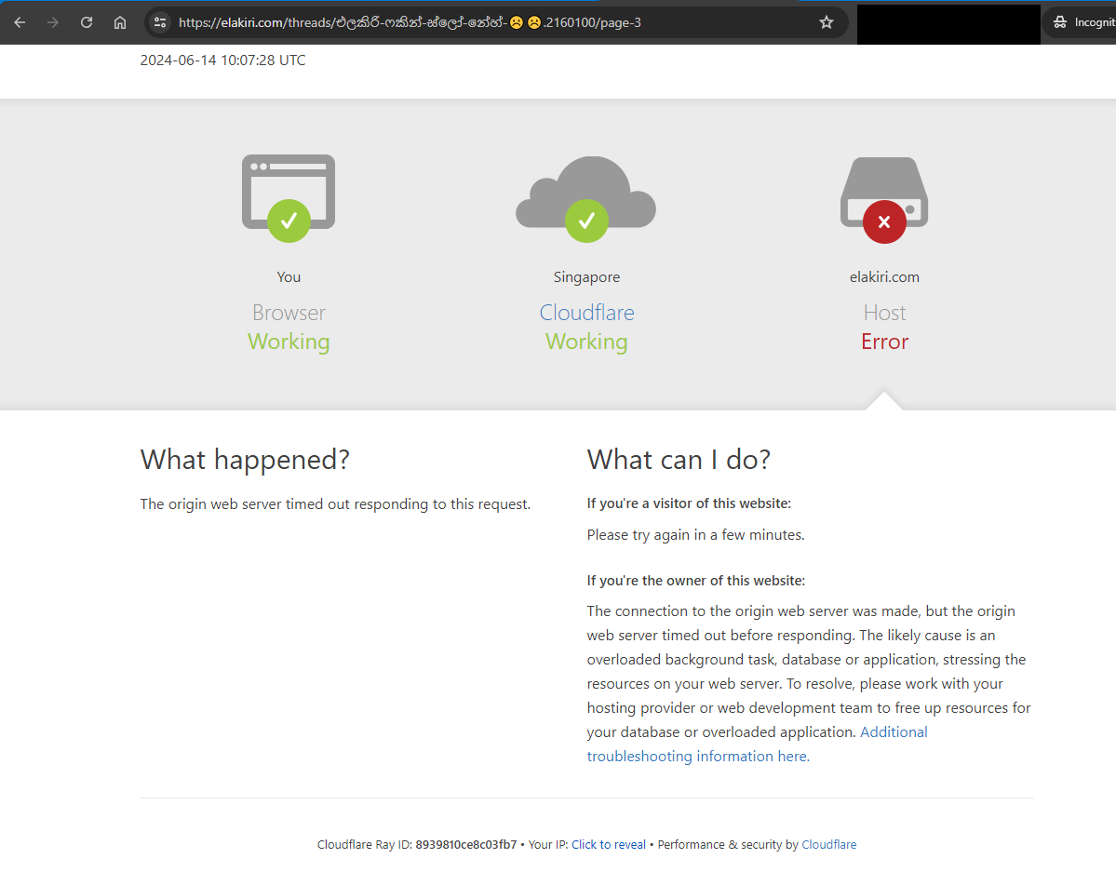Click the host server error icon
This screenshot has height=872, width=1116.
[884, 199]
